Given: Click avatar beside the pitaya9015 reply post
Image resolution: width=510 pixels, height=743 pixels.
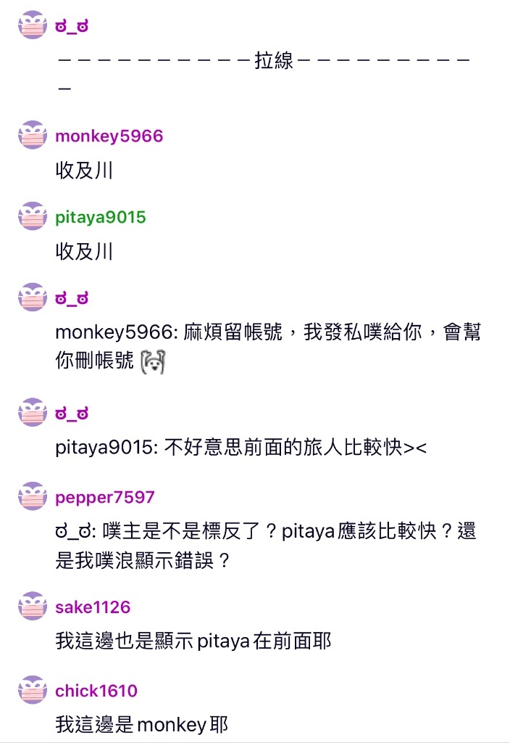Looking at the screenshot, I should coord(33,412).
